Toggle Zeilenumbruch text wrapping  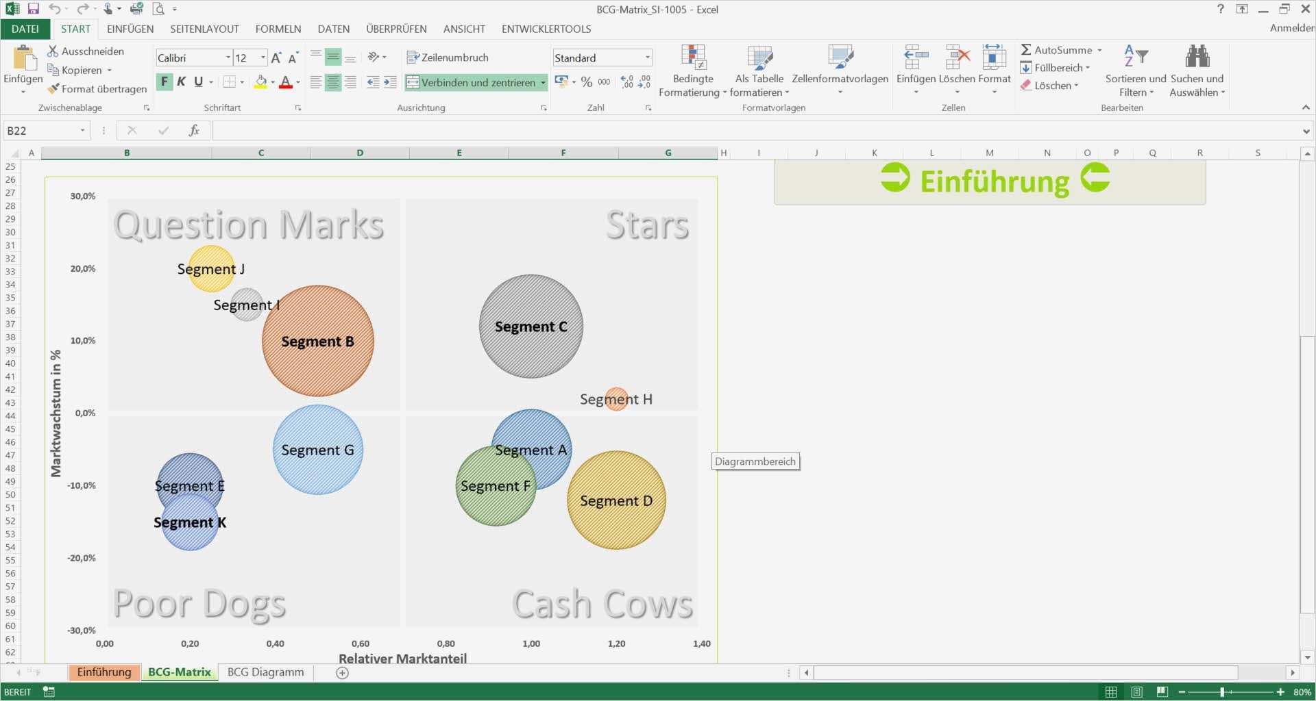(x=448, y=58)
